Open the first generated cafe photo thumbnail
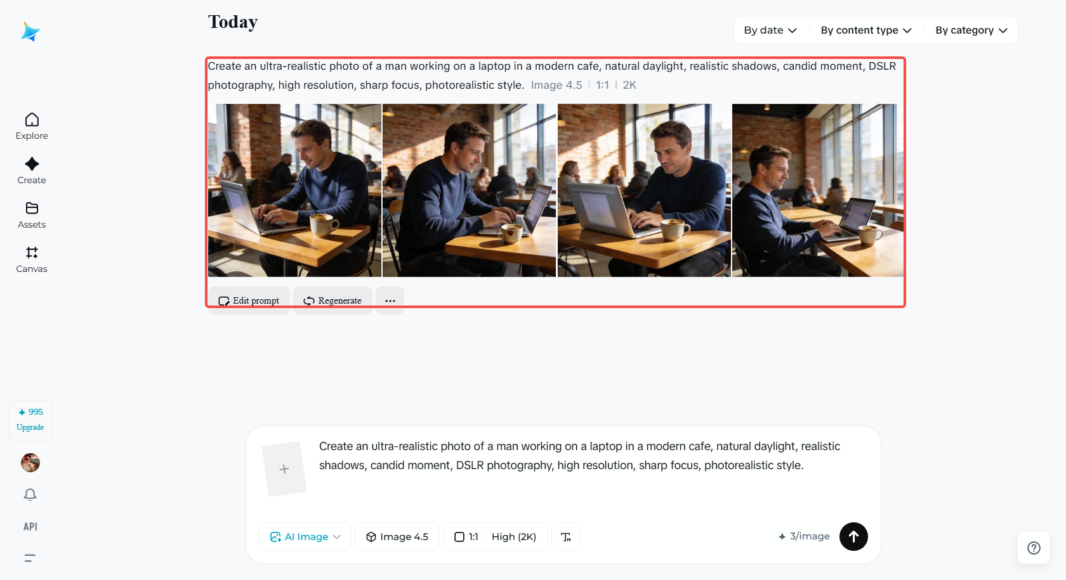Image resolution: width=1066 pixels, height=580 pixels. (294, 190)
